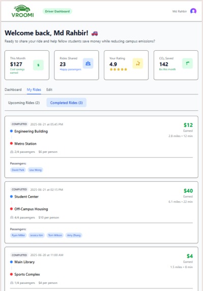Open Tom Wilson passenger chip
Screen dimensions: 203x291
coord(55,235)
